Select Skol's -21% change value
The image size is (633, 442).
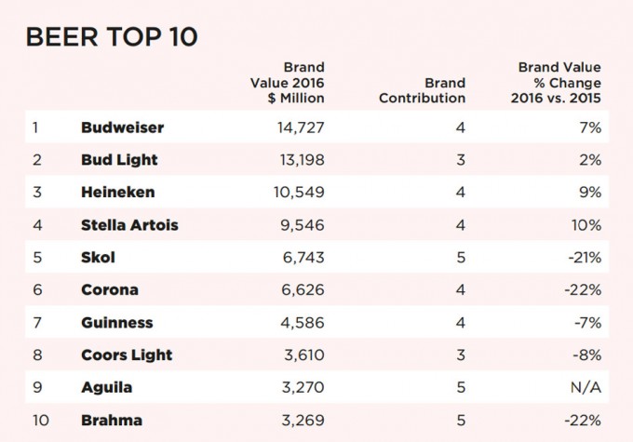(x=586, y=258)
